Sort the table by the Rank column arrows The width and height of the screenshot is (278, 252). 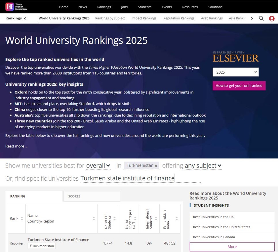(21, 218)
